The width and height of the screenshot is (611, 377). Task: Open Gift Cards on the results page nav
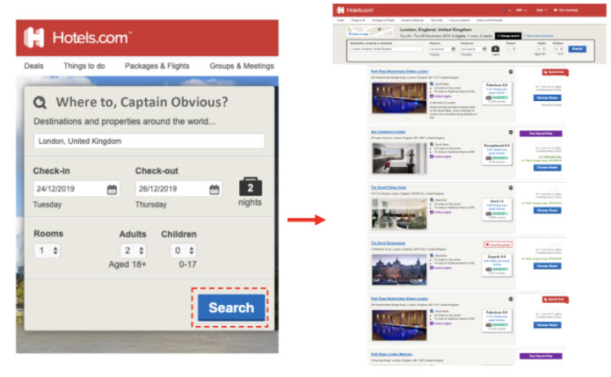coord(436,20)
